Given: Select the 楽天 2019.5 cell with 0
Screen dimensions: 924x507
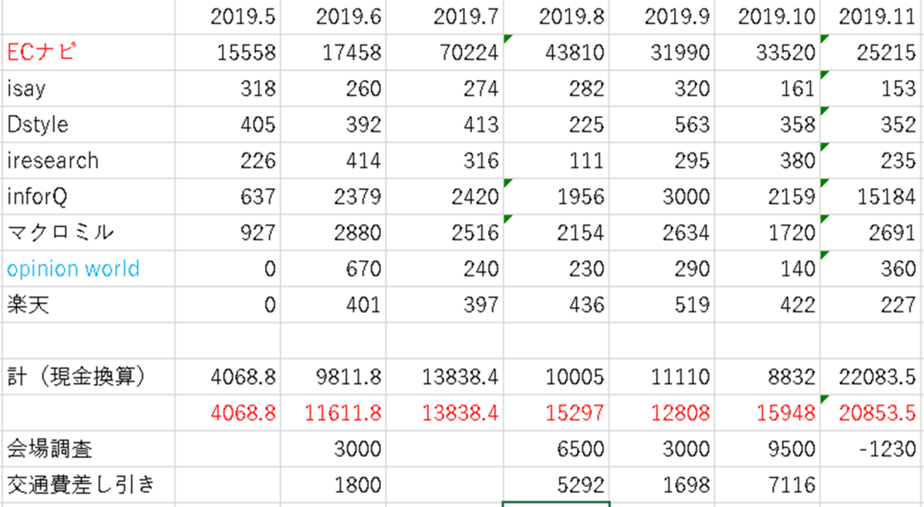Looking at the screenshot, I should (228, 305).
